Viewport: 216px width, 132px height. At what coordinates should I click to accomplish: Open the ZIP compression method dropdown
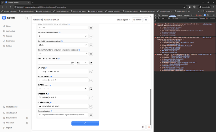coord(63,45)
